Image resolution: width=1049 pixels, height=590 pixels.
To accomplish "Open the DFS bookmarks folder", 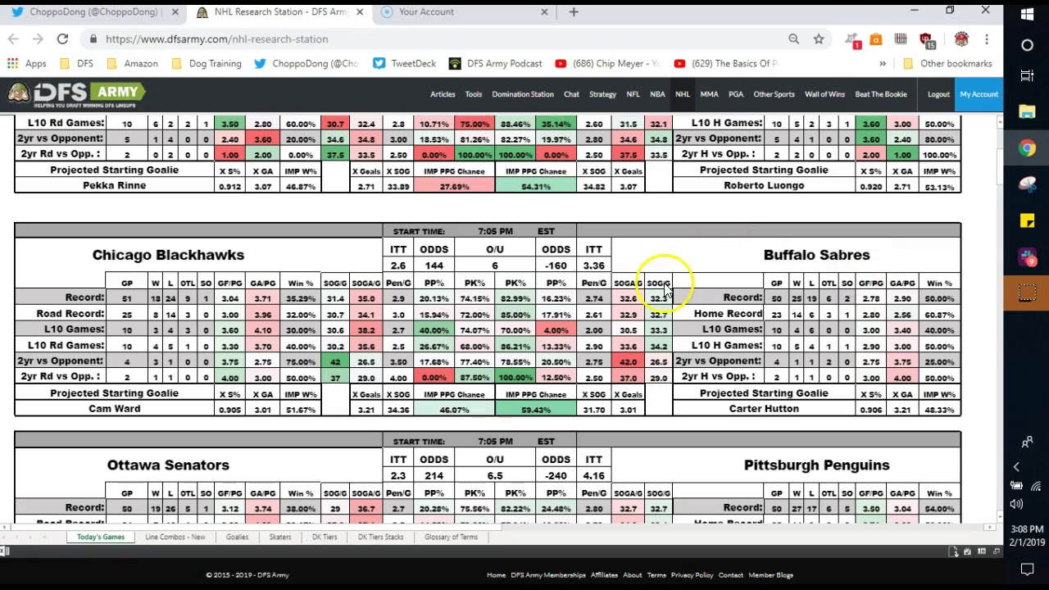I will tap(78, 63).
